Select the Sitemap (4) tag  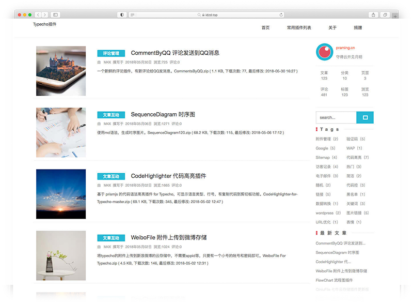click(x=326, y=158)
